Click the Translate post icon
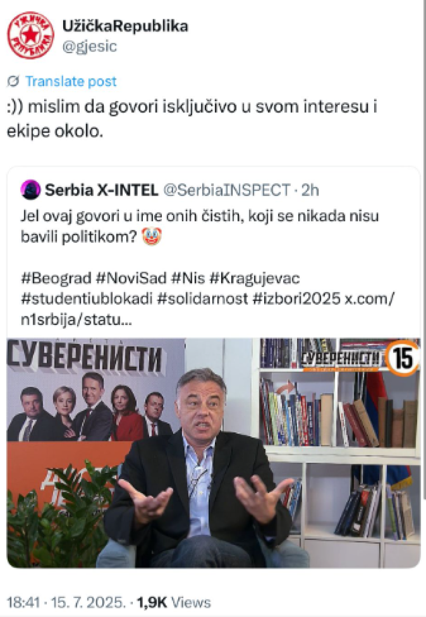Screen dimensions: 426x617 coord(14,81)
